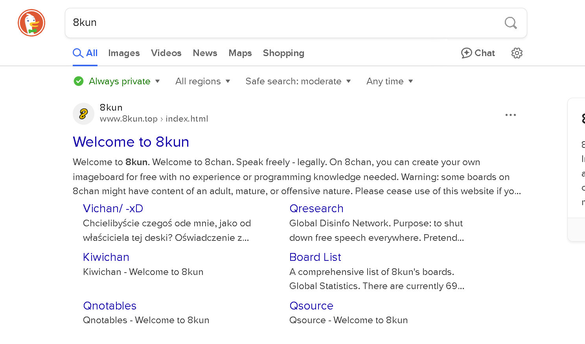585x344 pixels.
Task: Open the Any time filter dropdown
Action: 390,81
